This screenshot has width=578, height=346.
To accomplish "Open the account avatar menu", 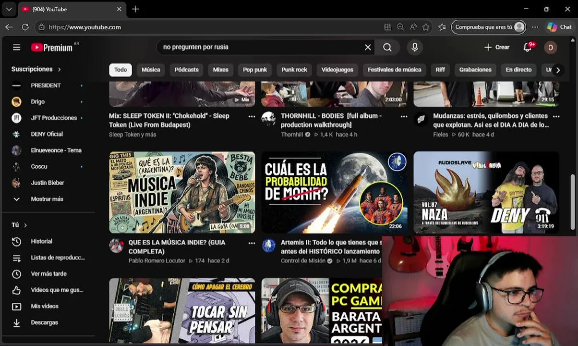I will tap(551, 47).
